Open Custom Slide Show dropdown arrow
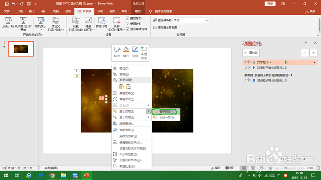321x180 pixels. (x=63, y=30)
